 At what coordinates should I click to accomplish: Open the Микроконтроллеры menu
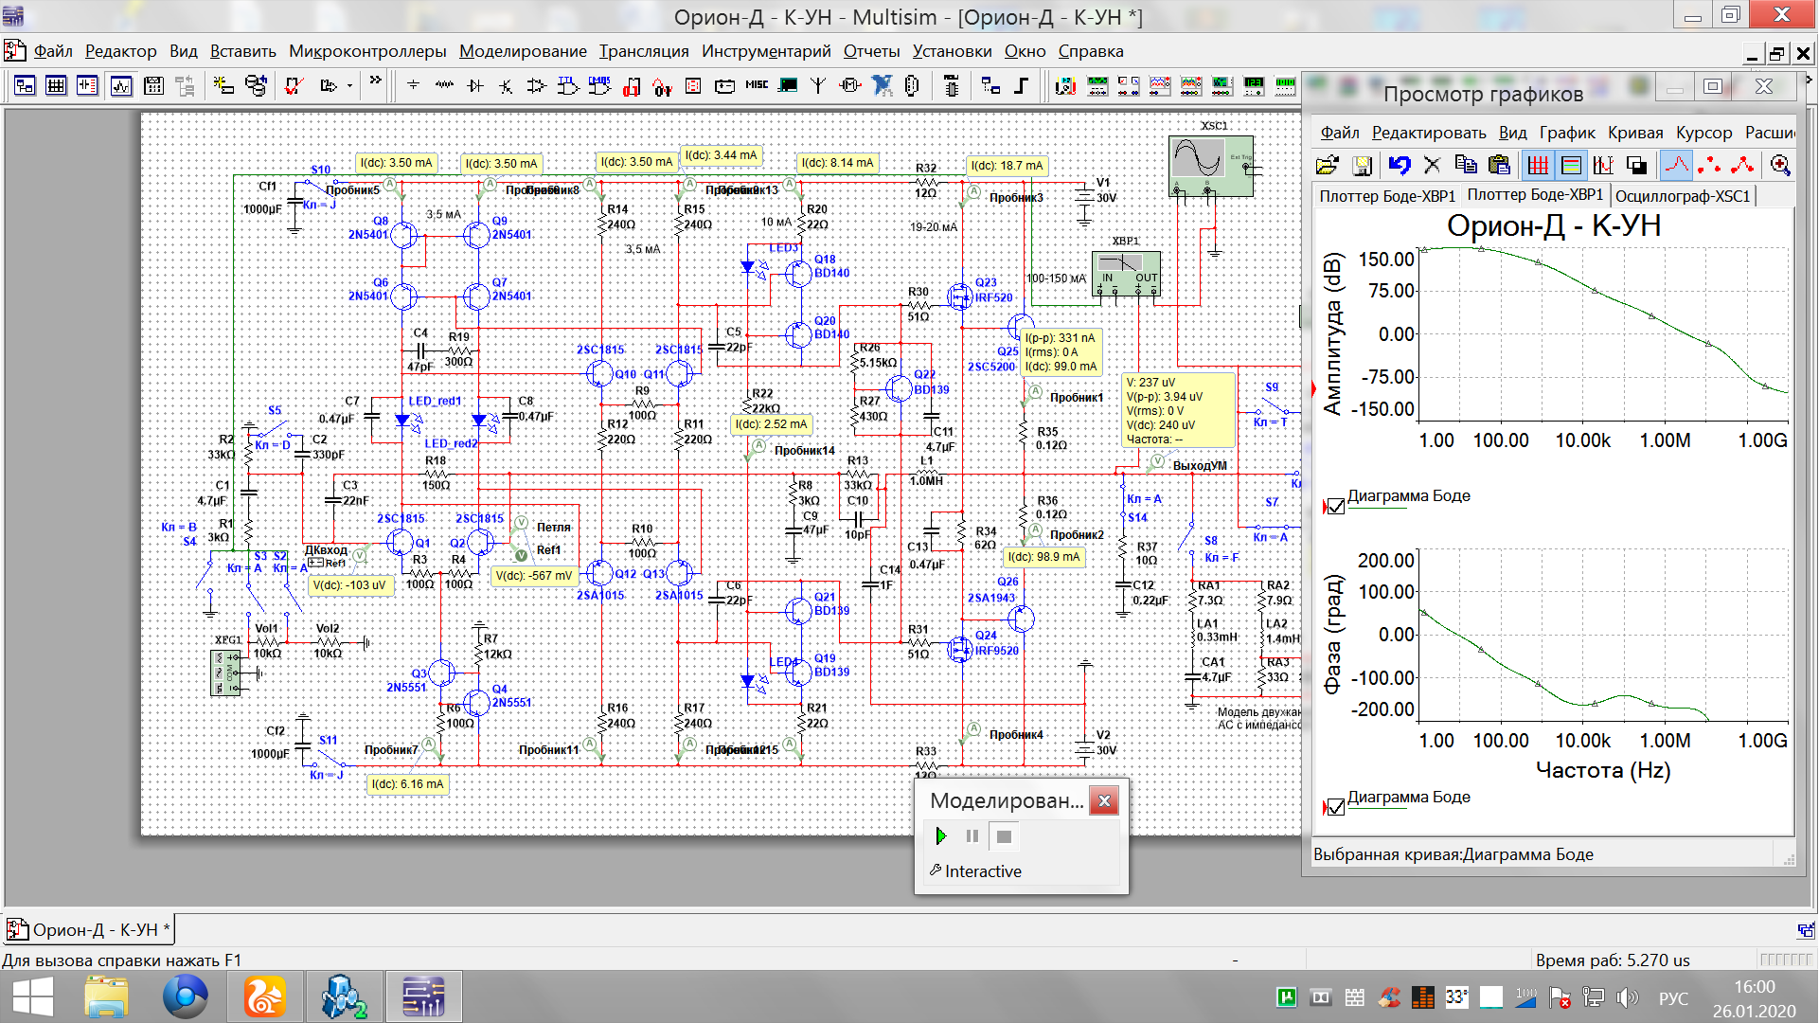coord(367,51)
